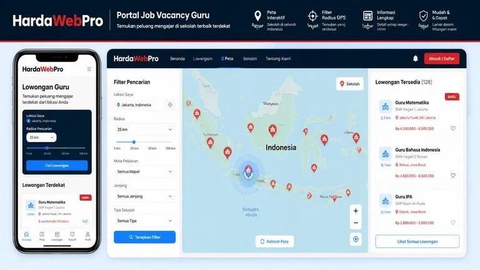Open phone Radius Pencarian 25 km dropdown
The height and width of the screenshot is (270, 480).
41,137
